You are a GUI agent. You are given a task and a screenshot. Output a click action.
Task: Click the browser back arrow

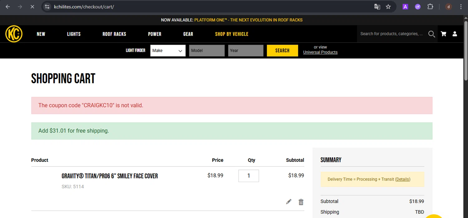[8, 7]
